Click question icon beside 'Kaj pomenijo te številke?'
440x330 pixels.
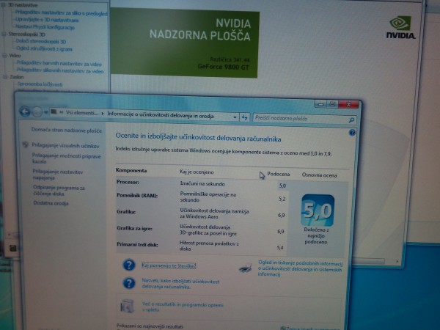click(129, 265)
